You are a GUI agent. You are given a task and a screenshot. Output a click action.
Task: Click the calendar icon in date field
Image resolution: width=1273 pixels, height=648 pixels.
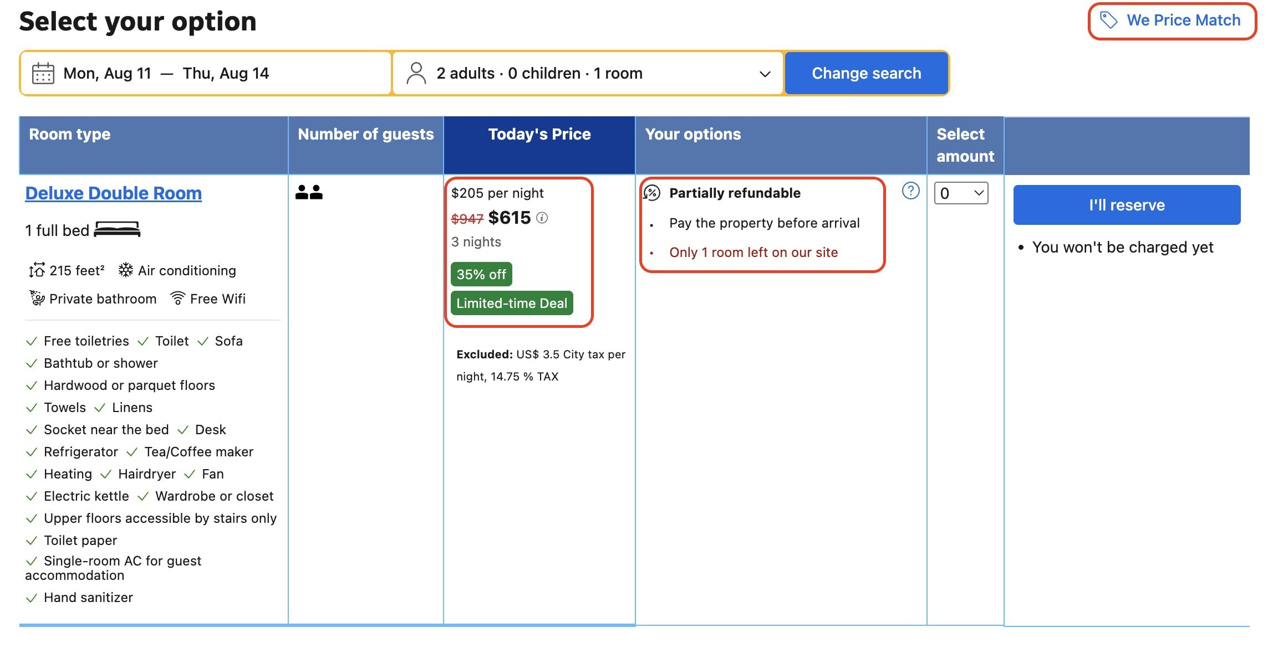43,74
